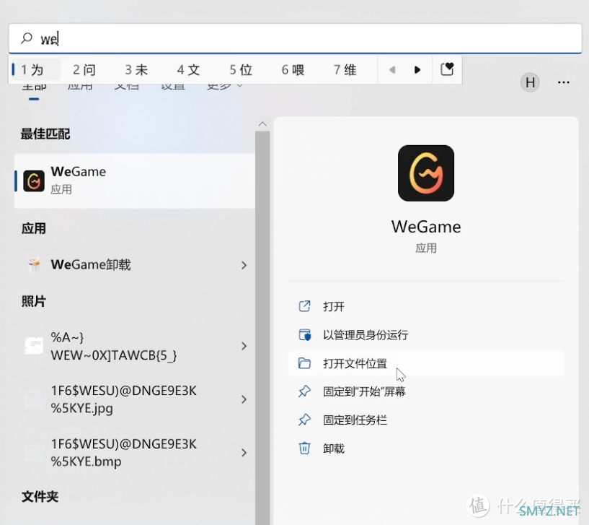Choose 固定到"开始"屏幕
The height and width of the screenshot is (525, 589).
coord(426,391)
